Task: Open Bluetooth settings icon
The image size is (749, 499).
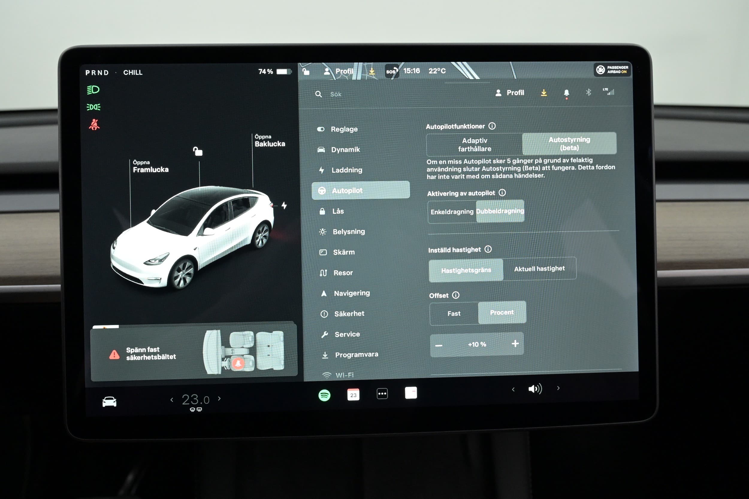Action: click(x=588, y=92)
